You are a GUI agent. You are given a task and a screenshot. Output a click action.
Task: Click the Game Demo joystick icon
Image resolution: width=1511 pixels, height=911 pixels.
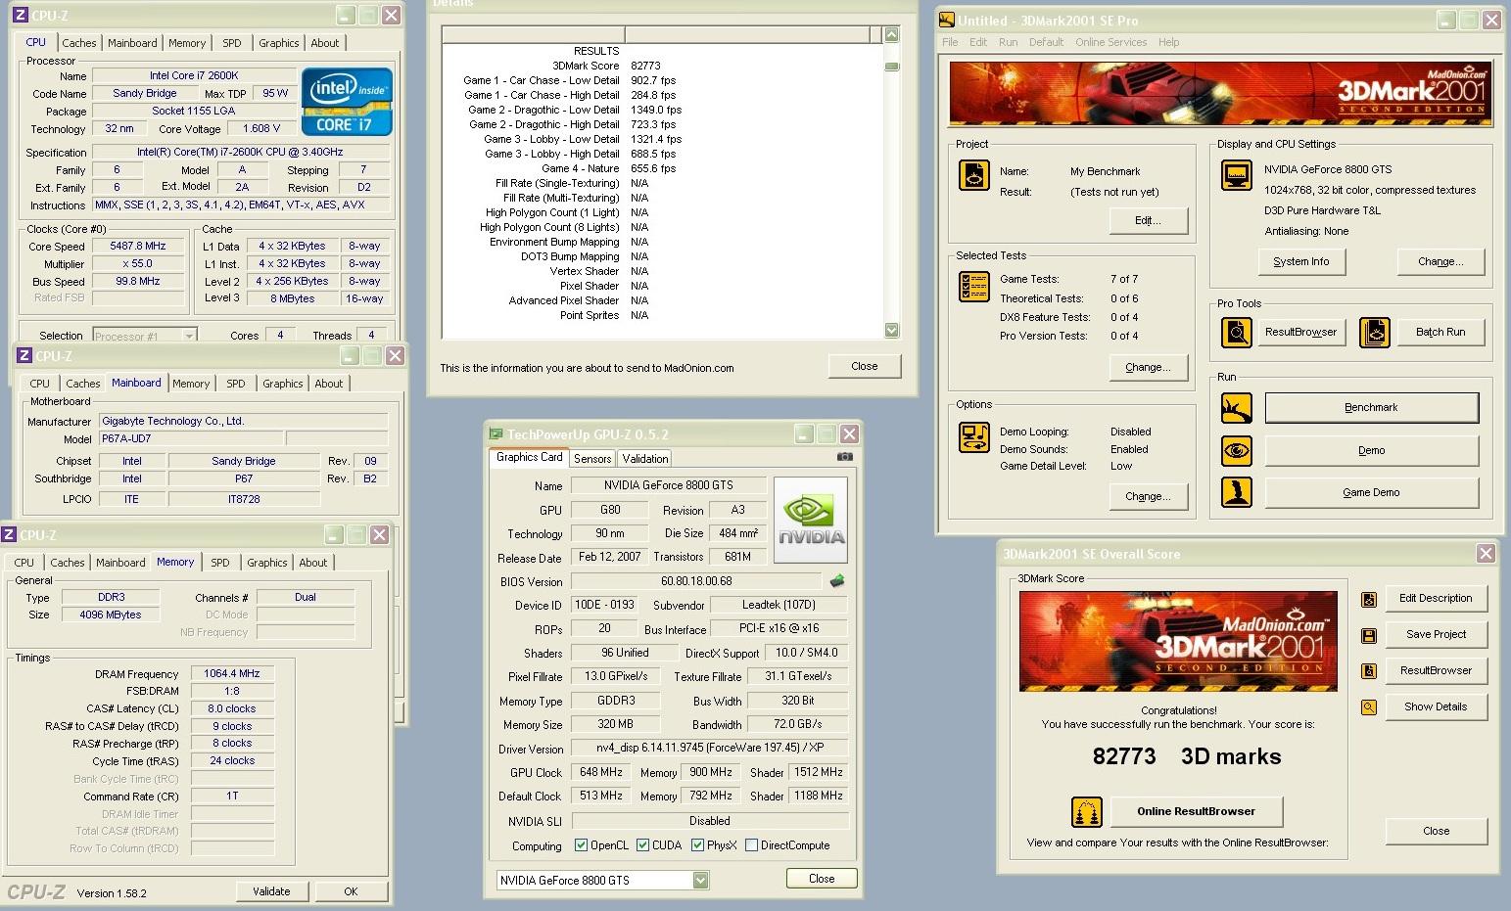[1236, 492]
